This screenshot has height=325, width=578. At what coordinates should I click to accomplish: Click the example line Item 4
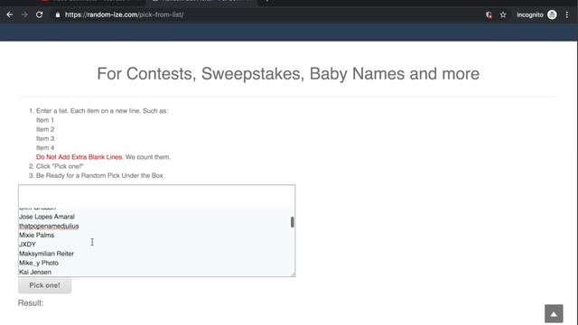coord(45,148)
